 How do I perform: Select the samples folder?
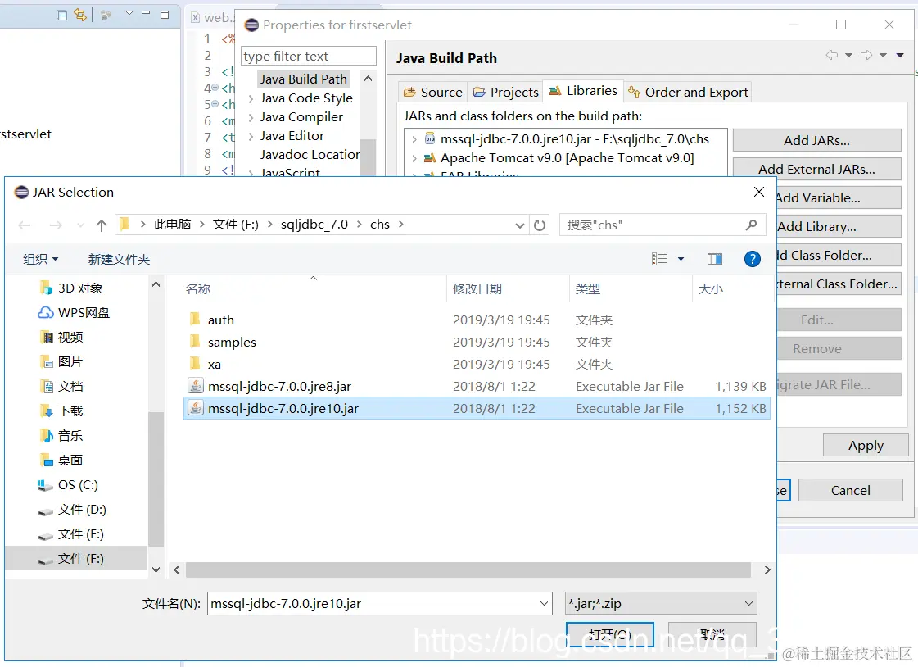(x=232, y=342)
